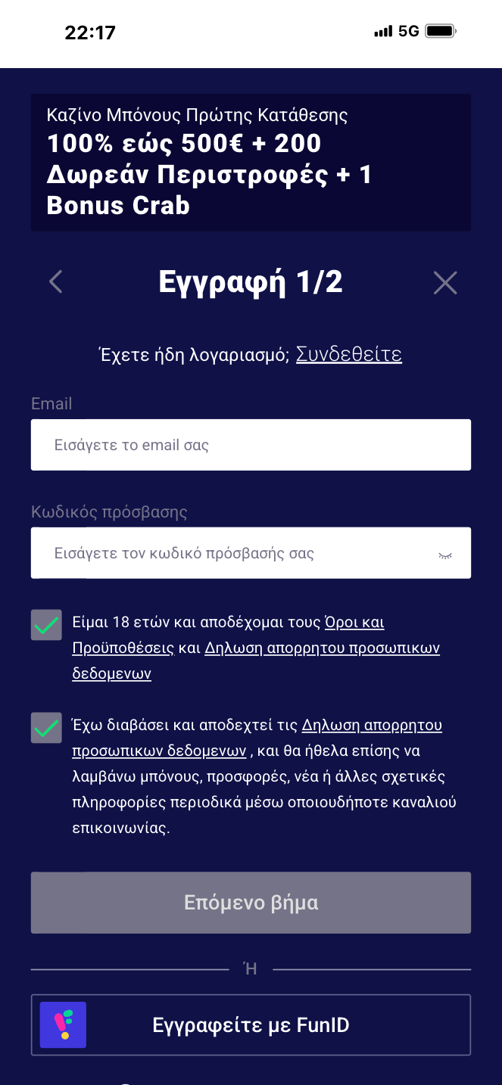502x1085 pixels.
Task: Tap the battery icon in status bar
Action: pyautogui.click(x=441, y=32)
